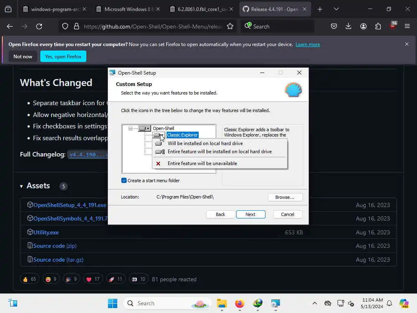Click the thumbs up reaction with 65
The image size is (417, 313).
(29, 279)
